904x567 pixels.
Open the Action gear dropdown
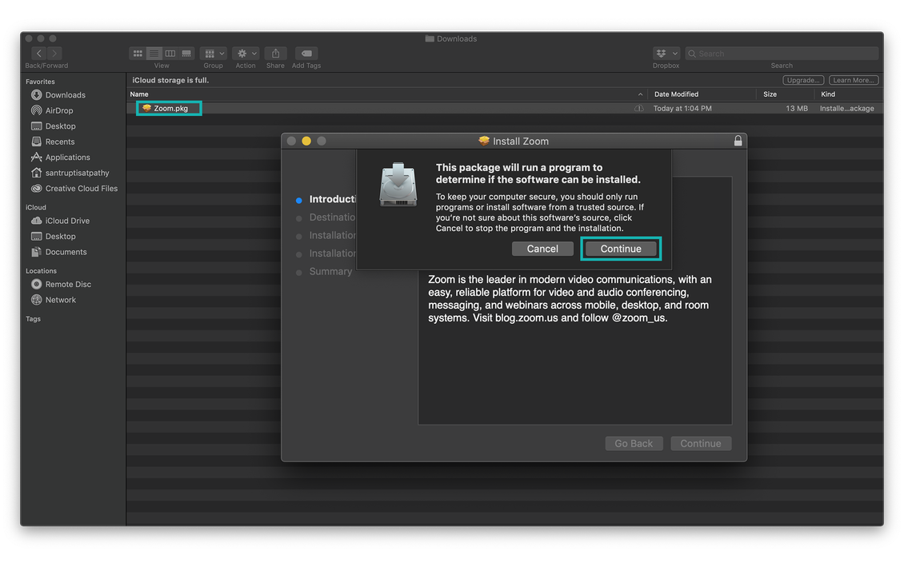(245, 53)
